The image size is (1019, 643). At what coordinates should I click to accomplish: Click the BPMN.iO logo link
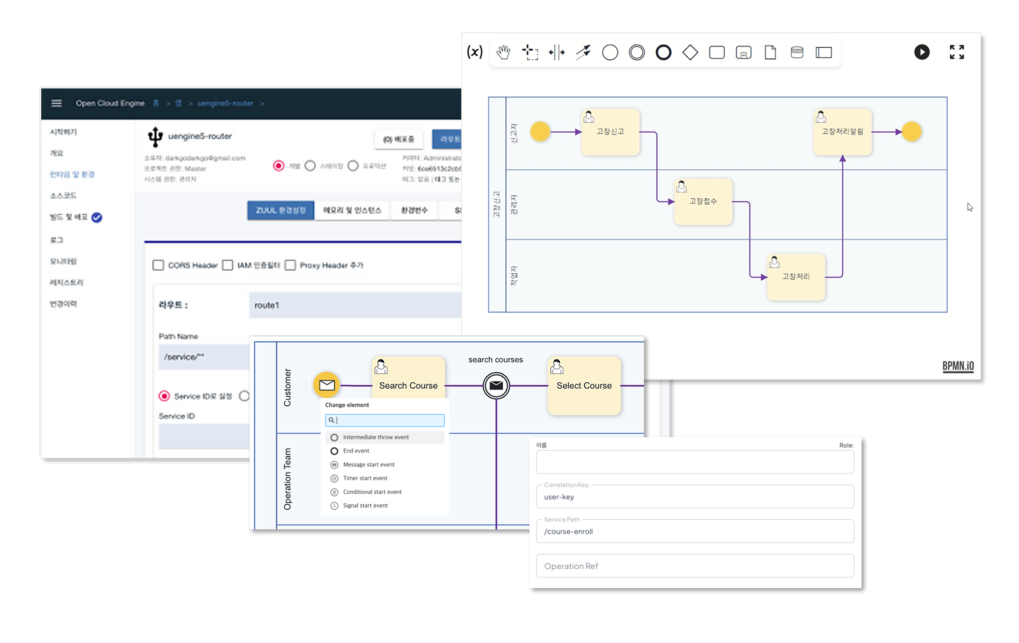(x=958, y=366)
